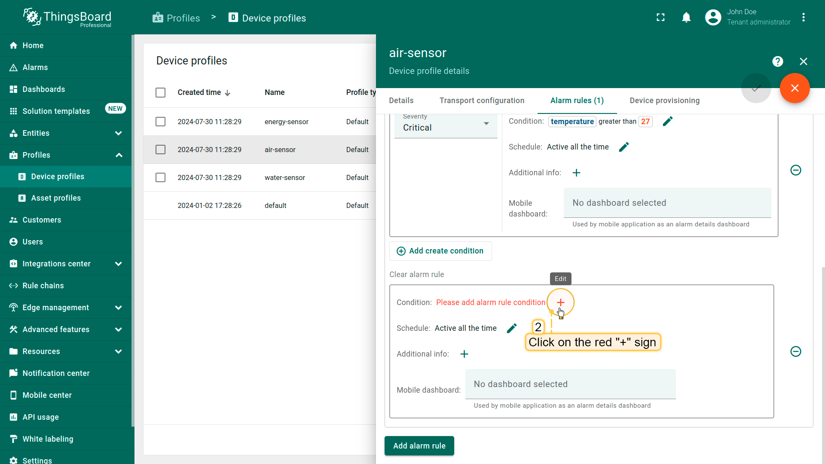Open the help question mark icon
825x464 pixels.
coord(777,61)
